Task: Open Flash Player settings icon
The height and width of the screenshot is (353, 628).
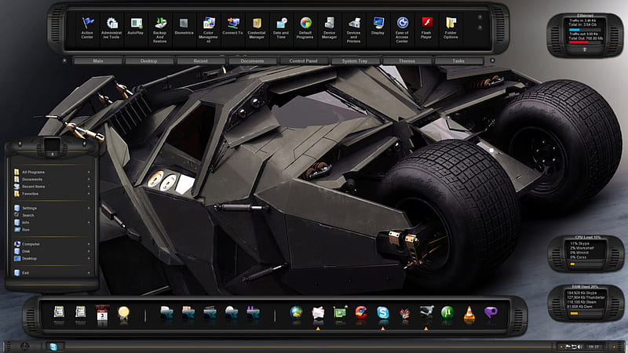Action: click(426, 28)
